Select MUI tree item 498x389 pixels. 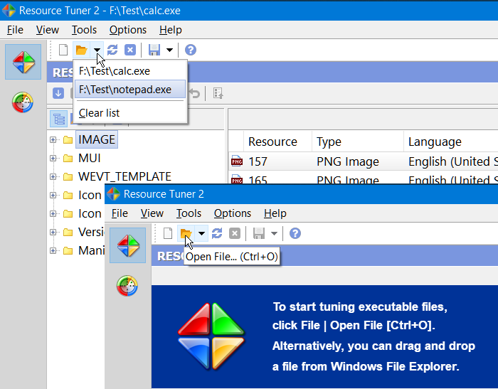click(x=90, y=158)
